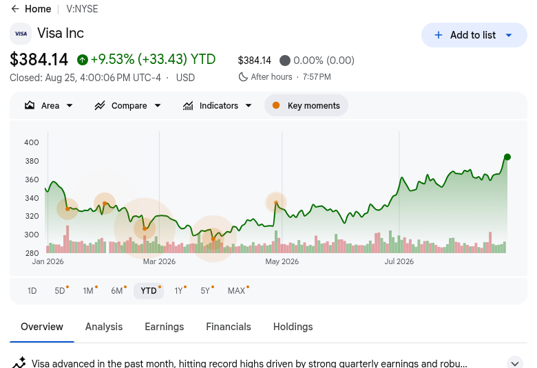The image size is (537, 368).
Task: Click the green up-arrow change icon
Action: [x=82, y=60]
